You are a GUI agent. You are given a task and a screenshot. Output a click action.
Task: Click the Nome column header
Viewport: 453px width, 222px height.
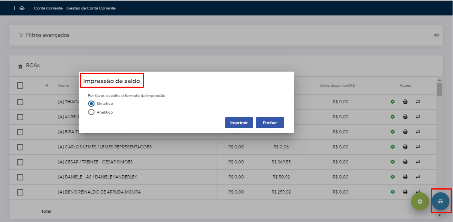(x=63, y=85)
